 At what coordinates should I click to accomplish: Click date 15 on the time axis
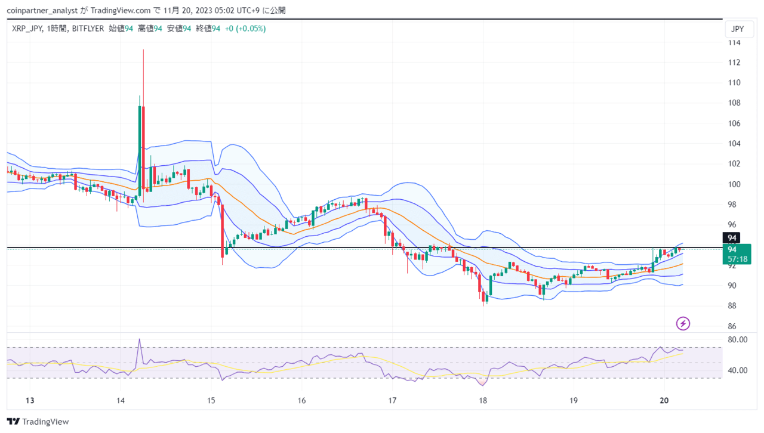pos(211,400)
